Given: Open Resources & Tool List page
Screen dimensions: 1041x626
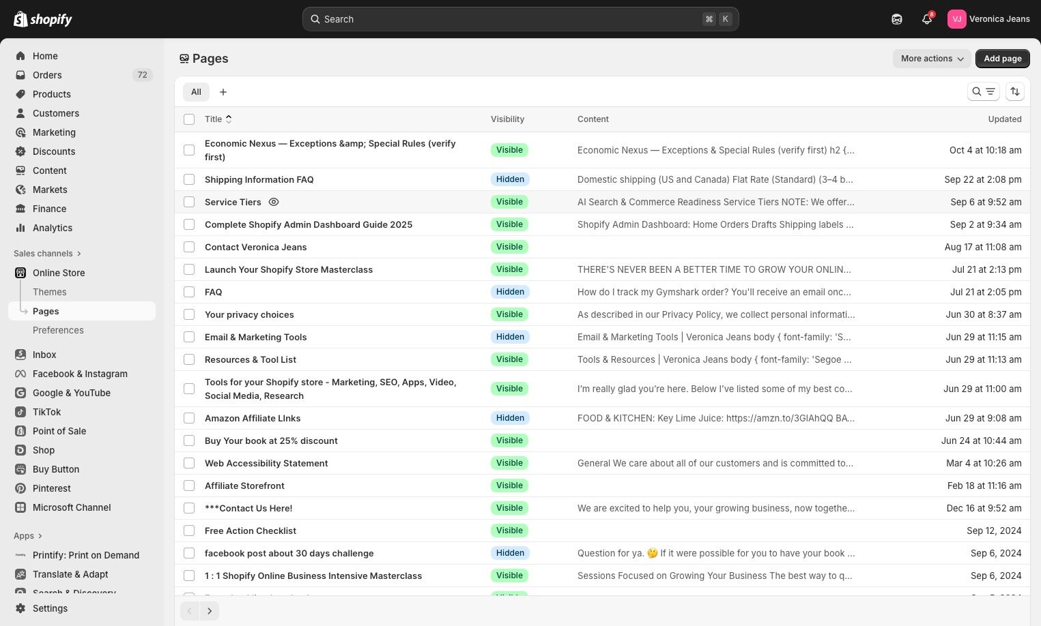Looking at the screenshot, I should click(251, 359).
